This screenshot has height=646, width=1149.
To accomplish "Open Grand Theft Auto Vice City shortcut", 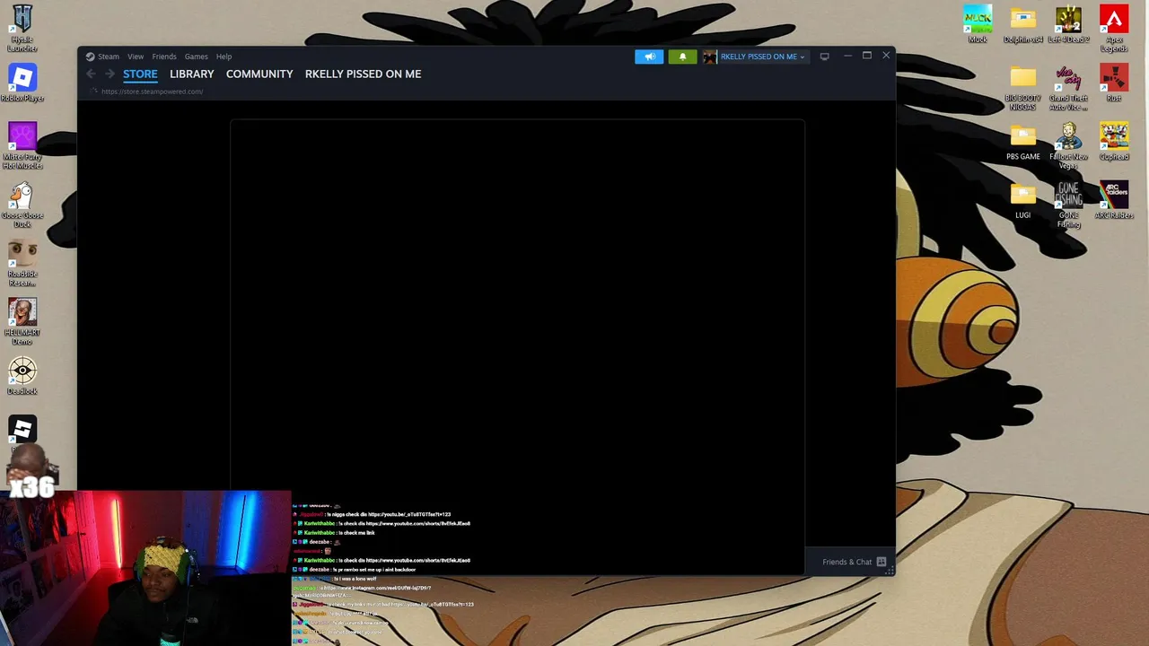I will point(1068,87).
